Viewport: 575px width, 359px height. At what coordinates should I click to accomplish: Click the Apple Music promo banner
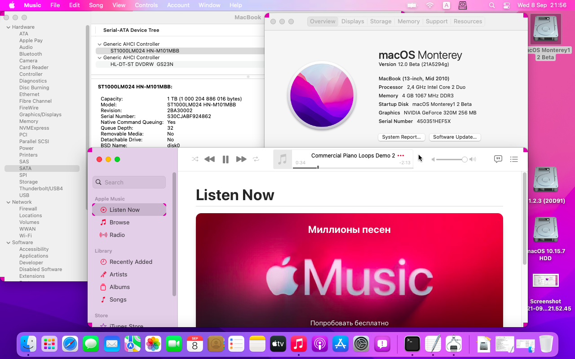349,270
